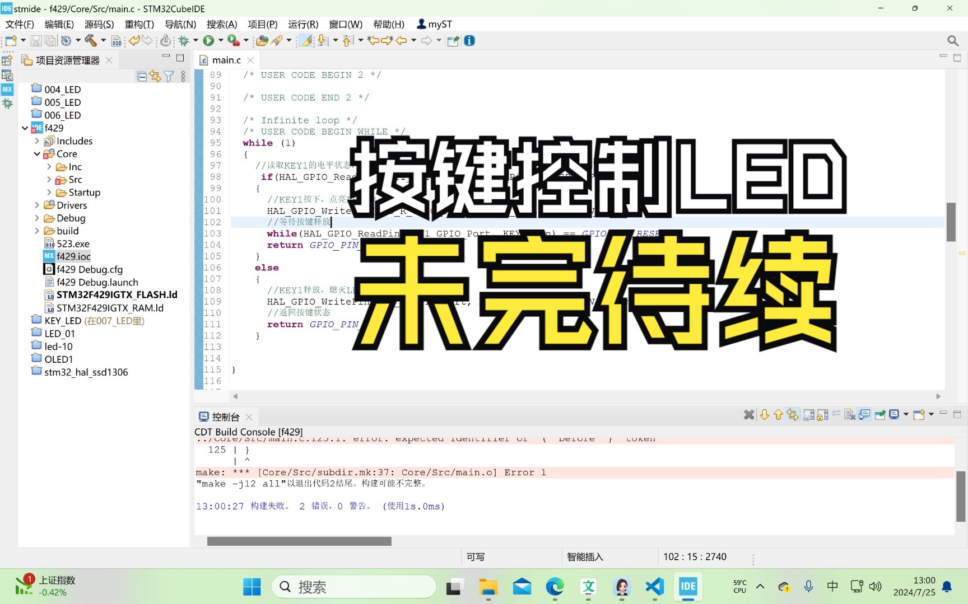Enable Link with Editor in Project Explorer
The width and height of the screenshot is (968, 604).
point(155,76)
